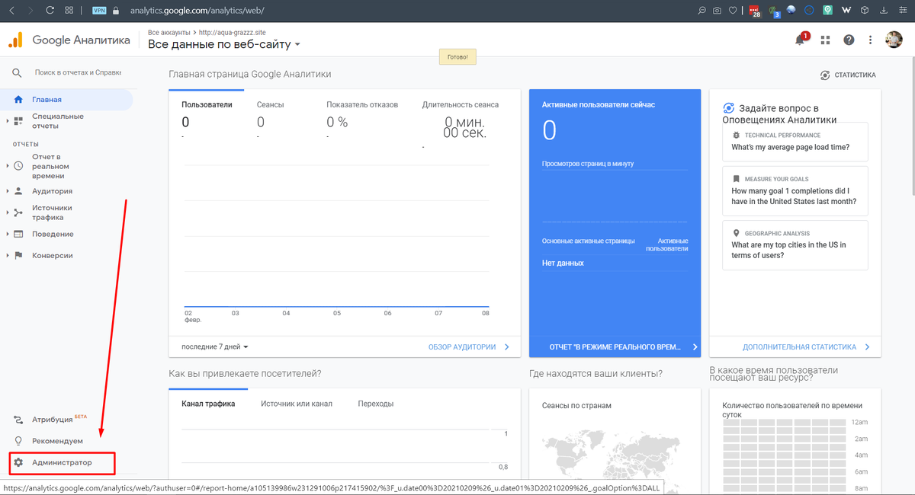The width and height of the screenshot is (915, 495).
Task: Click the Google apps grid icon
Action: pos(824,40)
